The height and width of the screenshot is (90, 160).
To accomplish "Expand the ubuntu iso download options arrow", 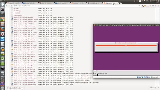I will [x=23, y=88].
